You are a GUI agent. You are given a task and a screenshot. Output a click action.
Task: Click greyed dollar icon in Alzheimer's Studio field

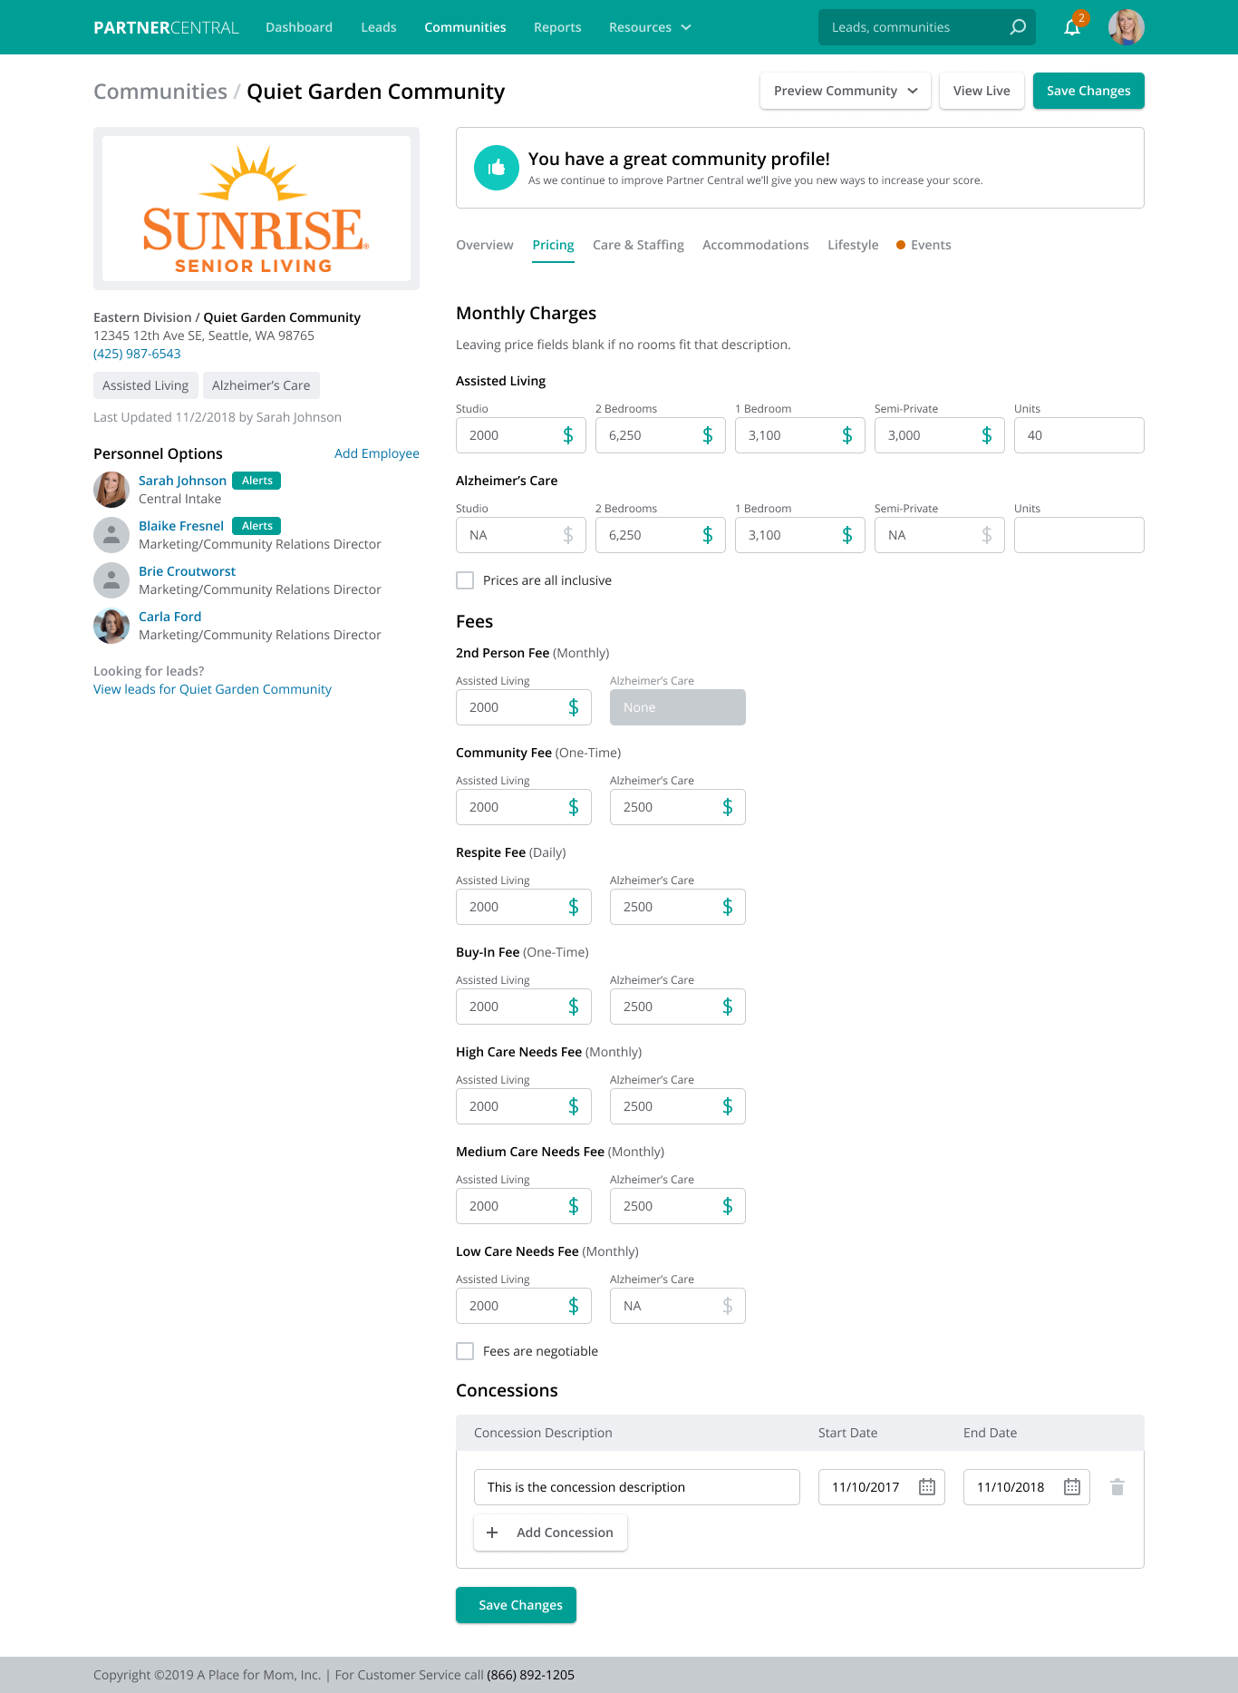point(568,535)
